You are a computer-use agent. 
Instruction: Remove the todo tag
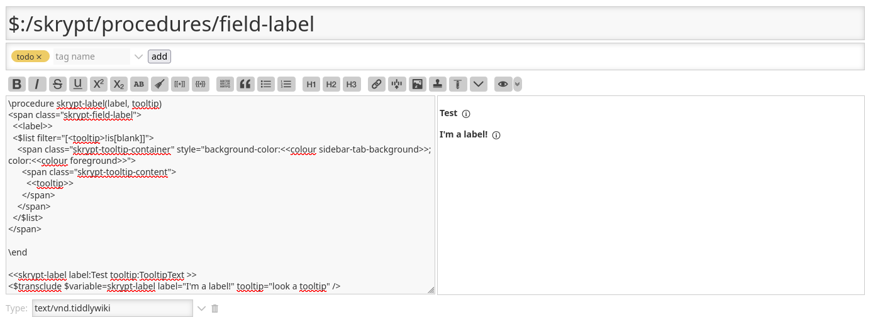(x=39, y=56)
